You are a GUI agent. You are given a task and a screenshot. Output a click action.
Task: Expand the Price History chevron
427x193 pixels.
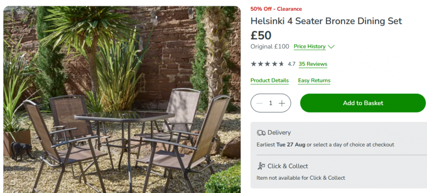[x=331, y=47]
